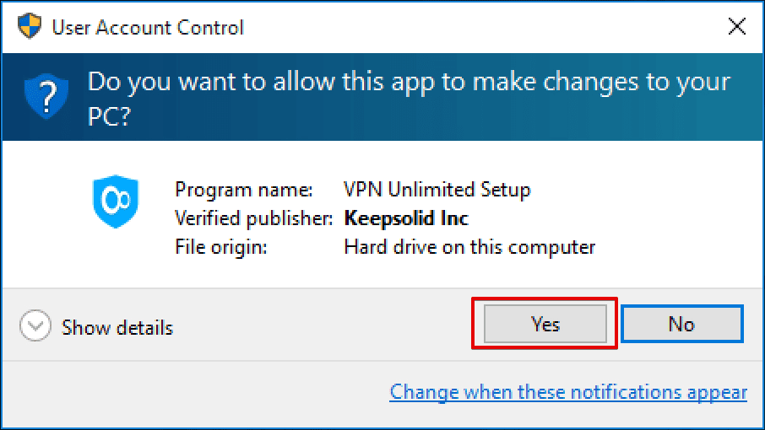Expand details using the circular chevron icon
Viewport: 765px width, 430px height.
pyautogui.click(x=35, y=327)
